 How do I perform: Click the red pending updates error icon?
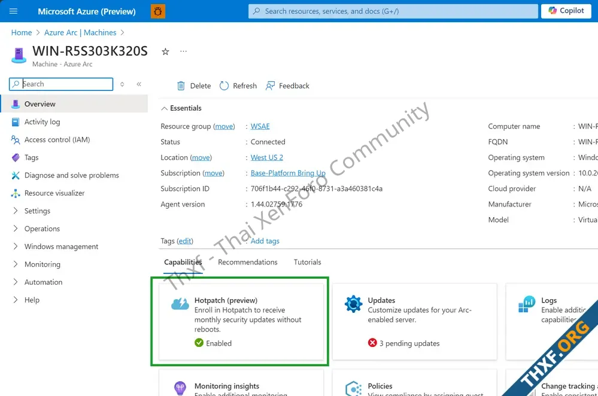pos(372,343)
